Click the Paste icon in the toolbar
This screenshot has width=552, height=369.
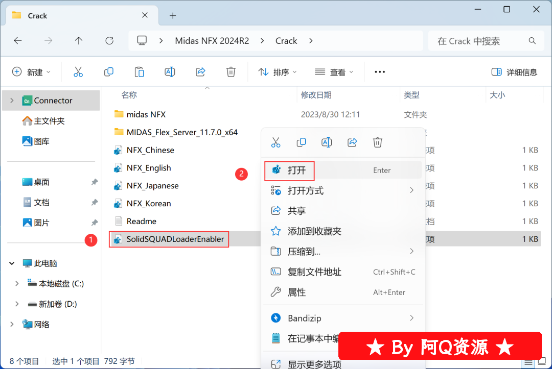tap(140, 72)
